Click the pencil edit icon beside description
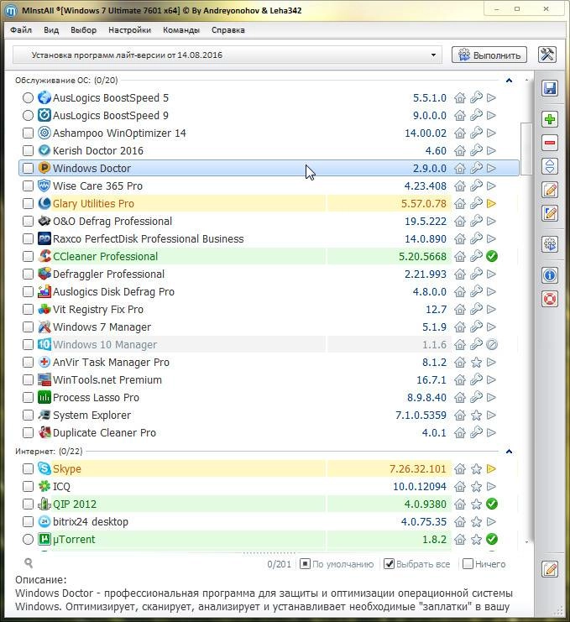The image size is (570, 622). click(550, 569)
